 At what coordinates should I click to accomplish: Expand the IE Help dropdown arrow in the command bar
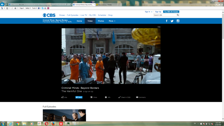40,8
